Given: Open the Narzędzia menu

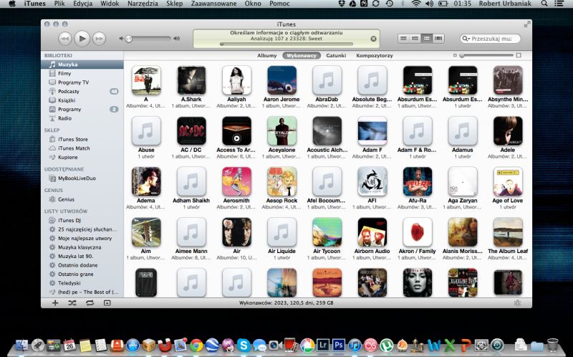Looking at the screenshot, I should tap(143, 4).
